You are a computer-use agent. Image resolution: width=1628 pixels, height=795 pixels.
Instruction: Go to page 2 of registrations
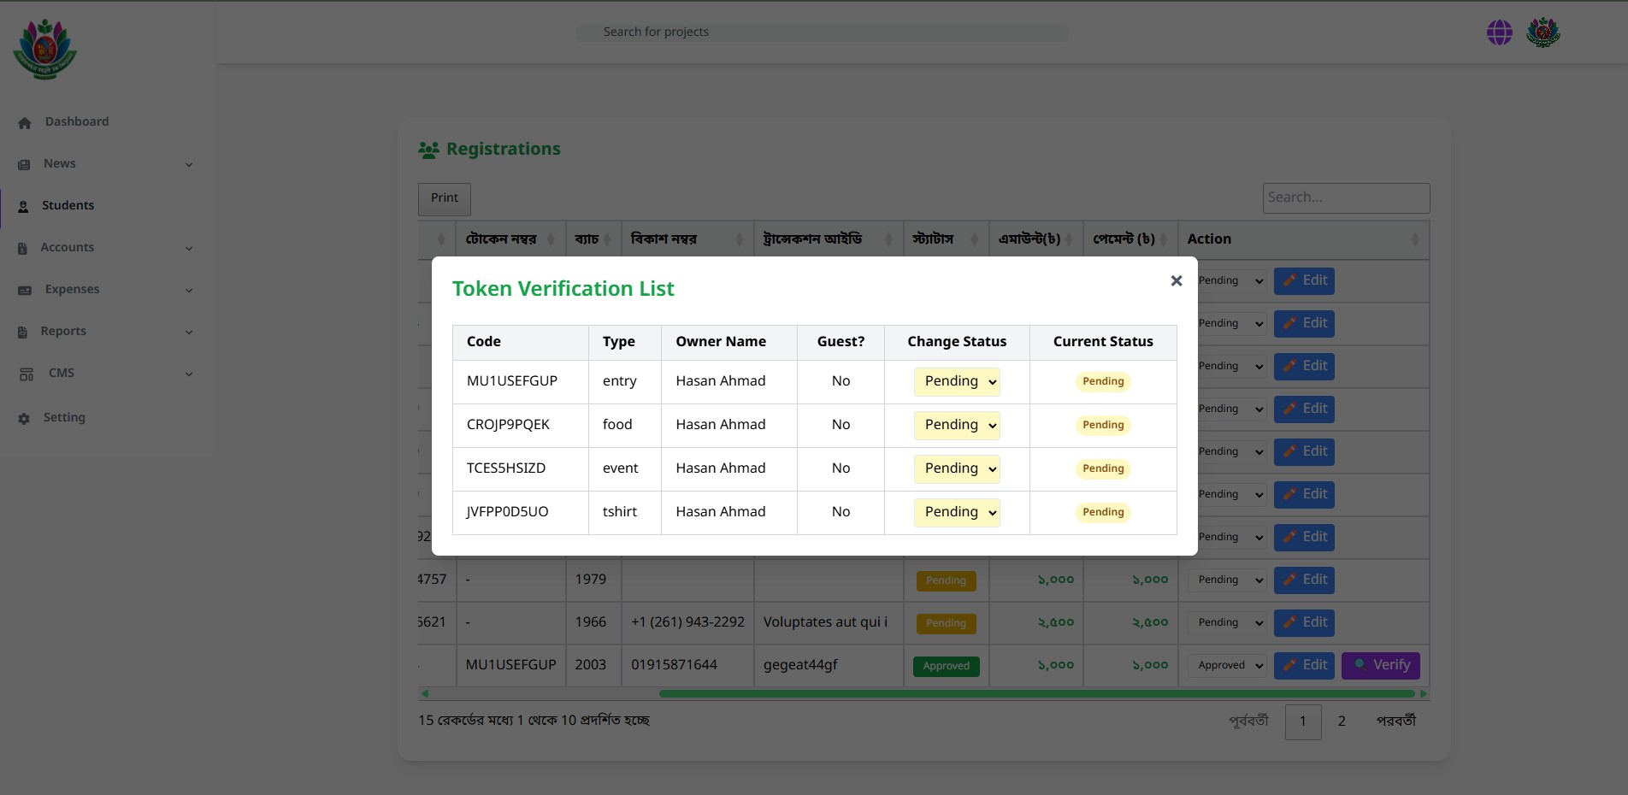pyautogui.click(x=1341, y=721)
